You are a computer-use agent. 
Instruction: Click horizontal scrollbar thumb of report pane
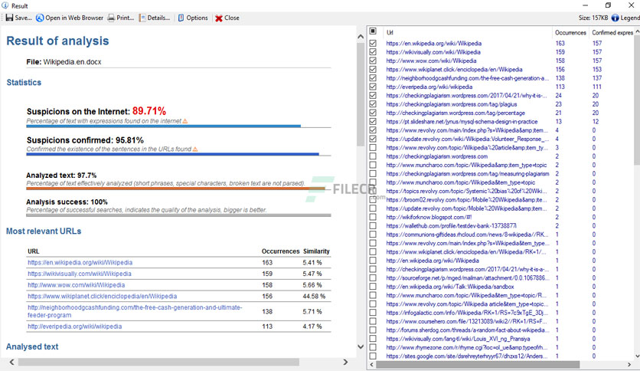(x=158, y=362)
